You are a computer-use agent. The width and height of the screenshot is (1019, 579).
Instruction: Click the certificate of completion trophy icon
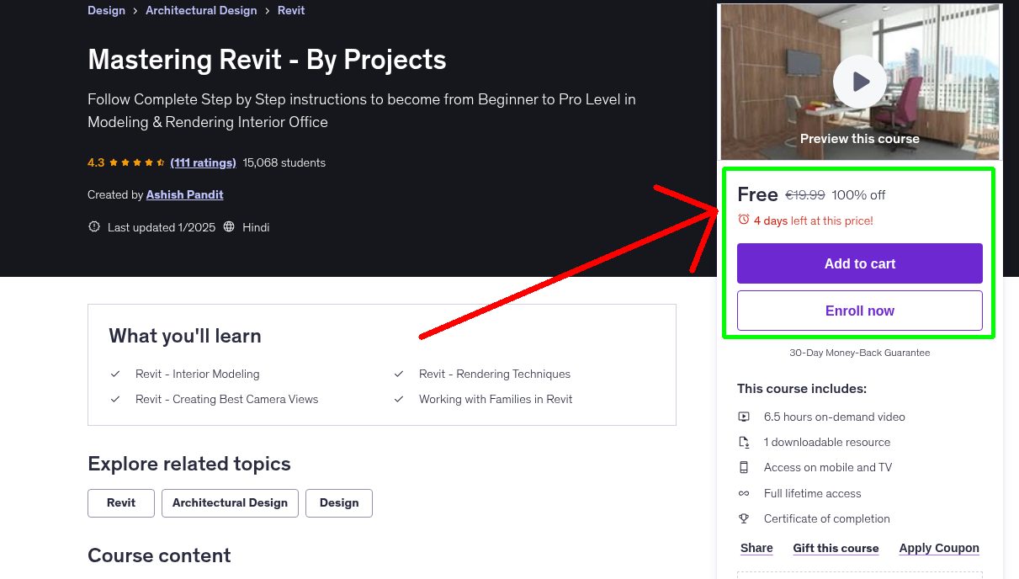(744, 518)
